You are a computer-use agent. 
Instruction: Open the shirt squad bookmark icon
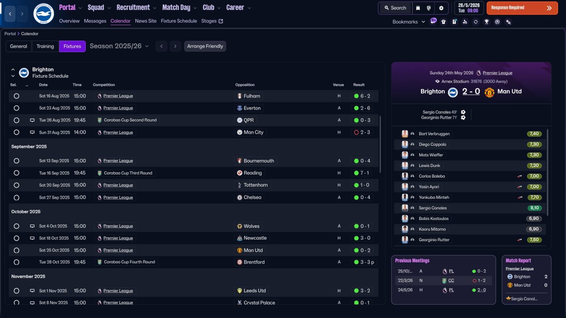[444, 22]
